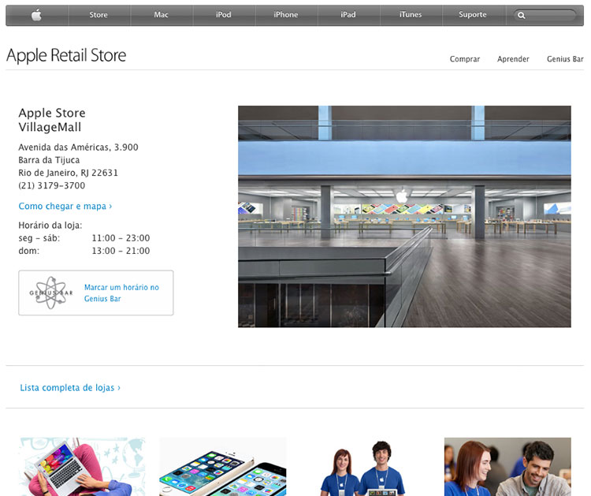Click the Genius Bar header link

pos(565,59)
